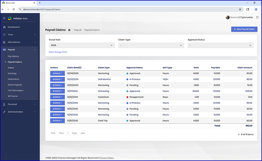Select W2 Forms in the sidebar
The image size is (262, 161).
pyautogui.click(x=13, y=96)
